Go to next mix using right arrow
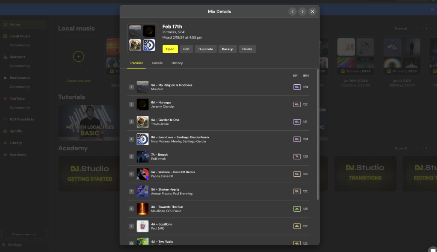 [x=302, y=11]
